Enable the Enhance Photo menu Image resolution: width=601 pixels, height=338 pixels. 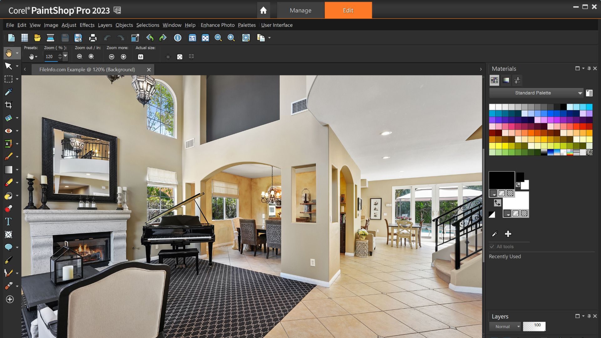point(217,25)
